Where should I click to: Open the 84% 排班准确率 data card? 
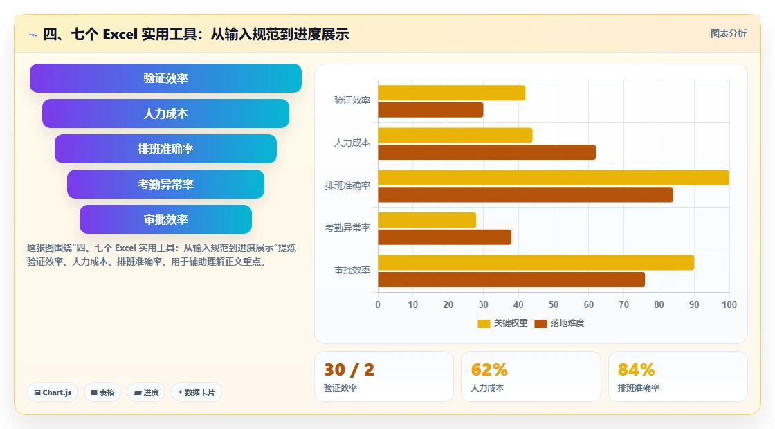(x=678, y=376)
